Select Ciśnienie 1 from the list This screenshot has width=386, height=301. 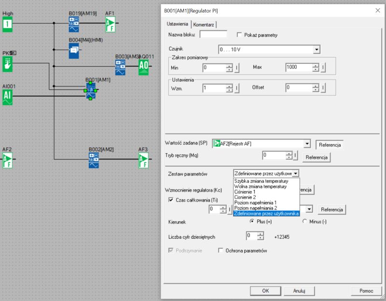coord(266,192)
